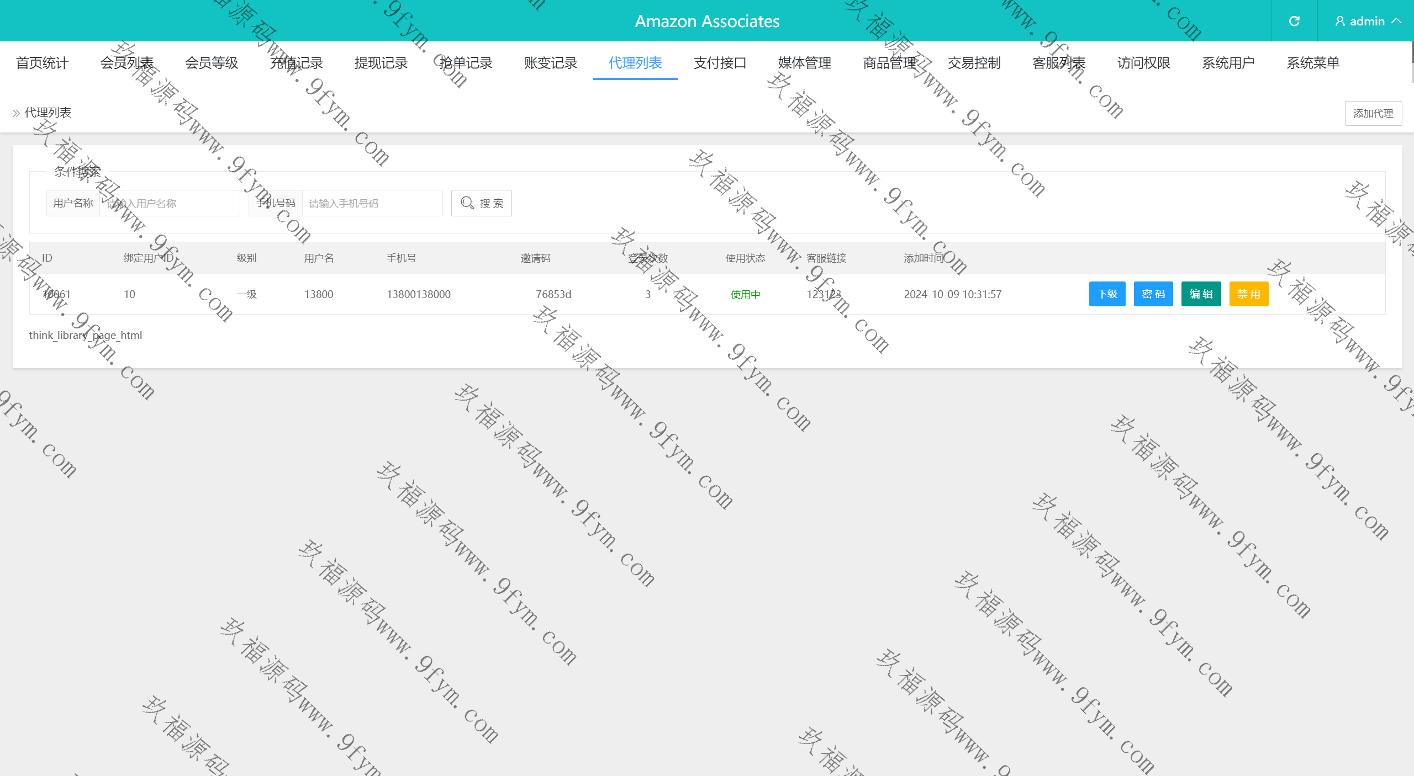The height and width of the screenshot is (776, 1414).
Task: Open 提现记录 tab
Action: [x=381, y=63]
